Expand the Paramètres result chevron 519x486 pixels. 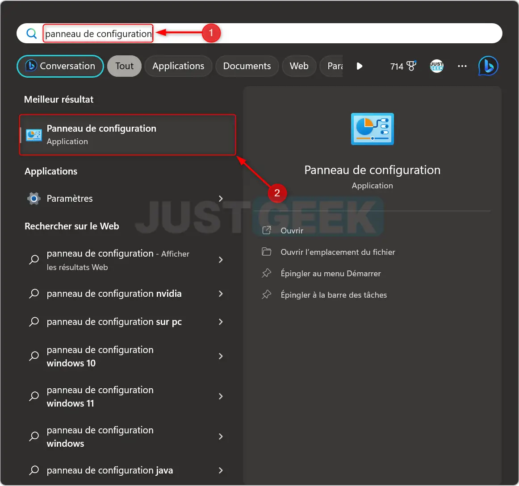[x=221, y=199]
